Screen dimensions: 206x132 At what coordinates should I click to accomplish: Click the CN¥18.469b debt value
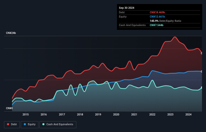(157, 12)
